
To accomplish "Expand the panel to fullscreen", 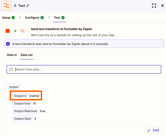I will point(154,6).
